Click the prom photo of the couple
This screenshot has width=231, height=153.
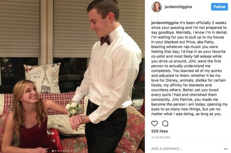click(72, 77)
